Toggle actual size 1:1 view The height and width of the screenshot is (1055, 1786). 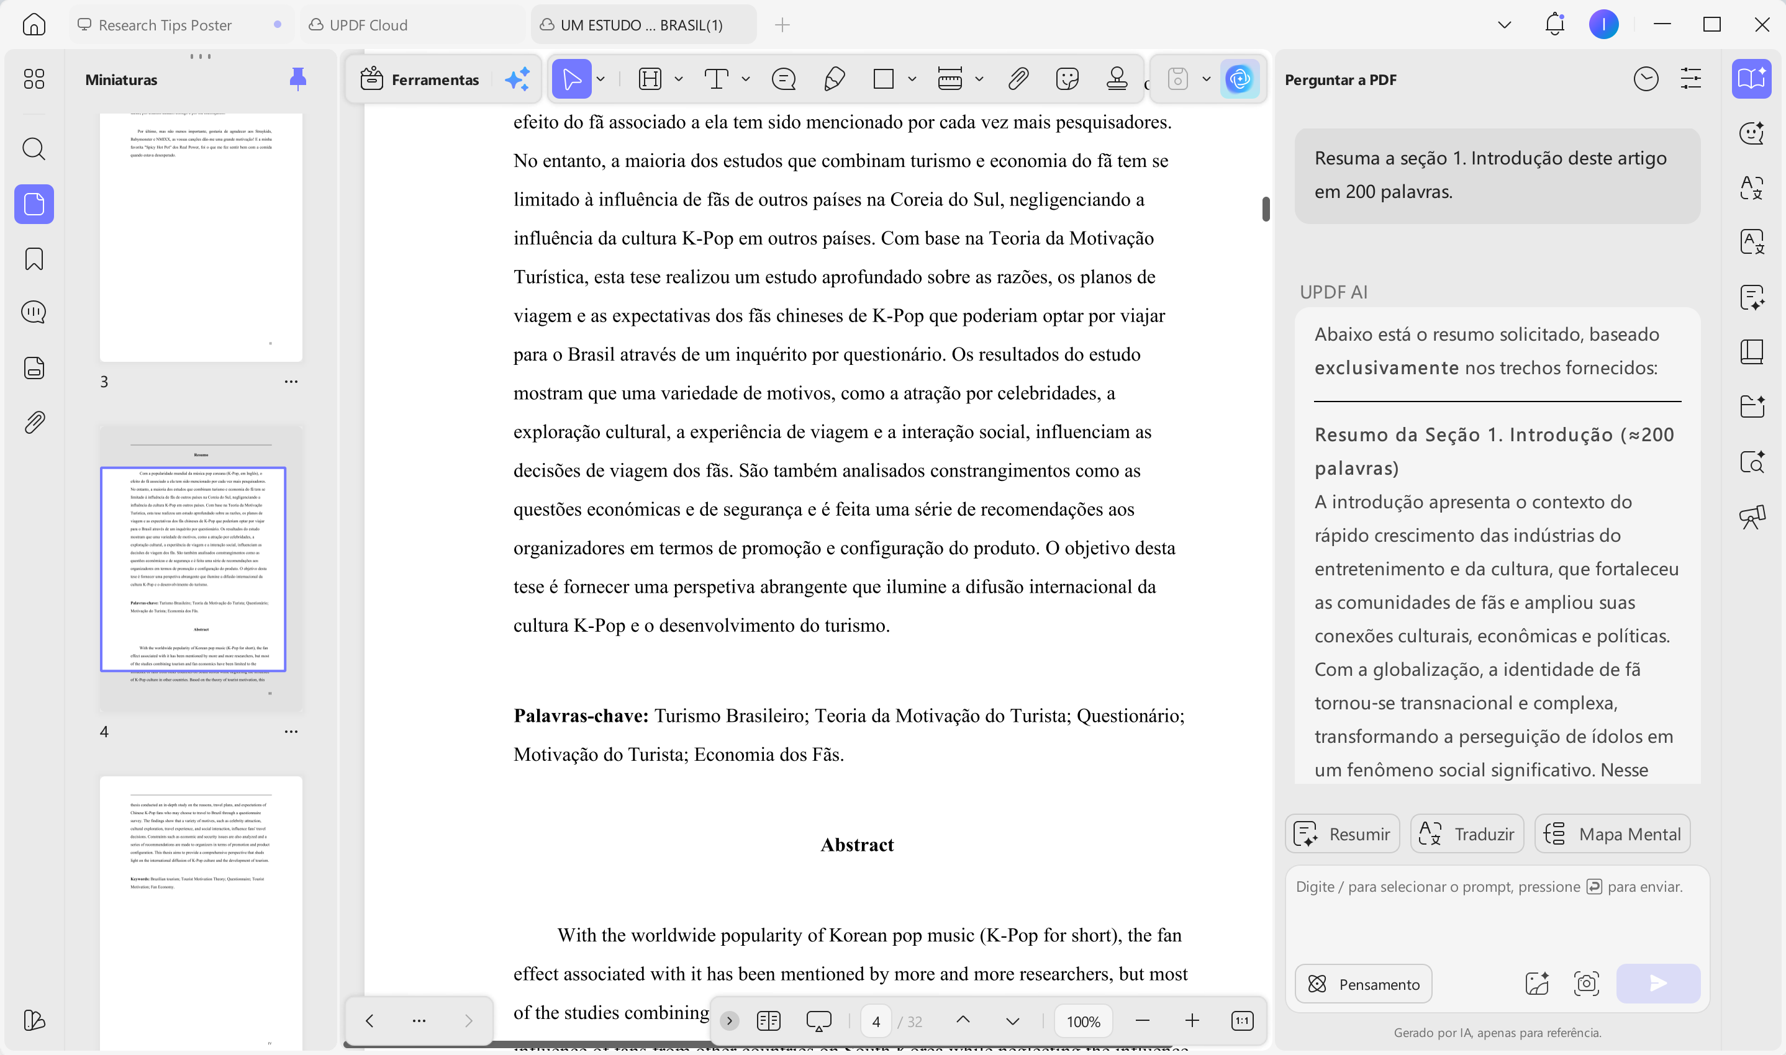[x=1242, y=1021]
